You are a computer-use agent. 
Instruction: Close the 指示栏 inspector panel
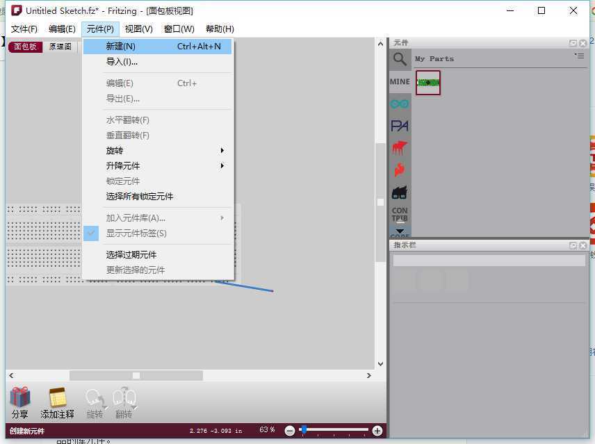pos(583,246)
